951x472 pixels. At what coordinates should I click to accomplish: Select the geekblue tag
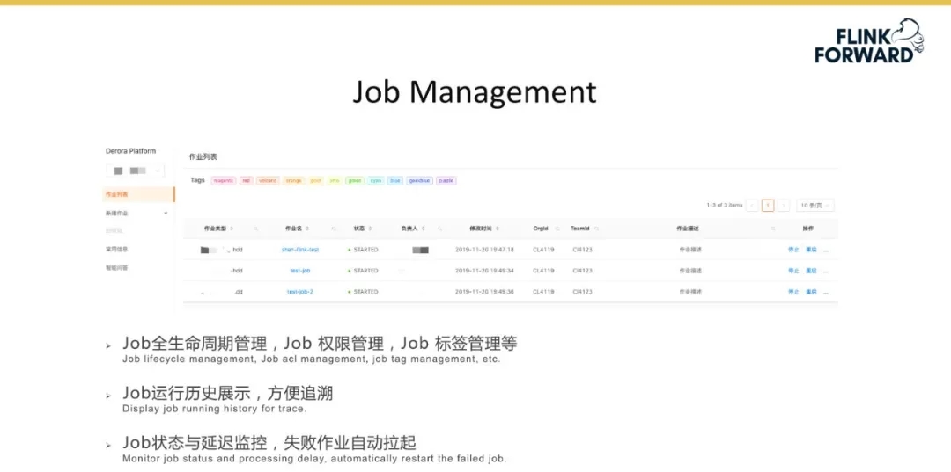tap(419, 181)
